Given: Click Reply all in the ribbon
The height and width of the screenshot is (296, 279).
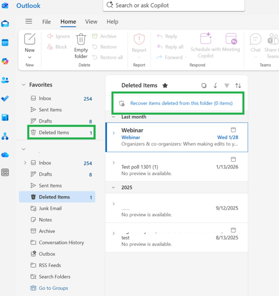Looking at the screenshot, I should 170,46.
